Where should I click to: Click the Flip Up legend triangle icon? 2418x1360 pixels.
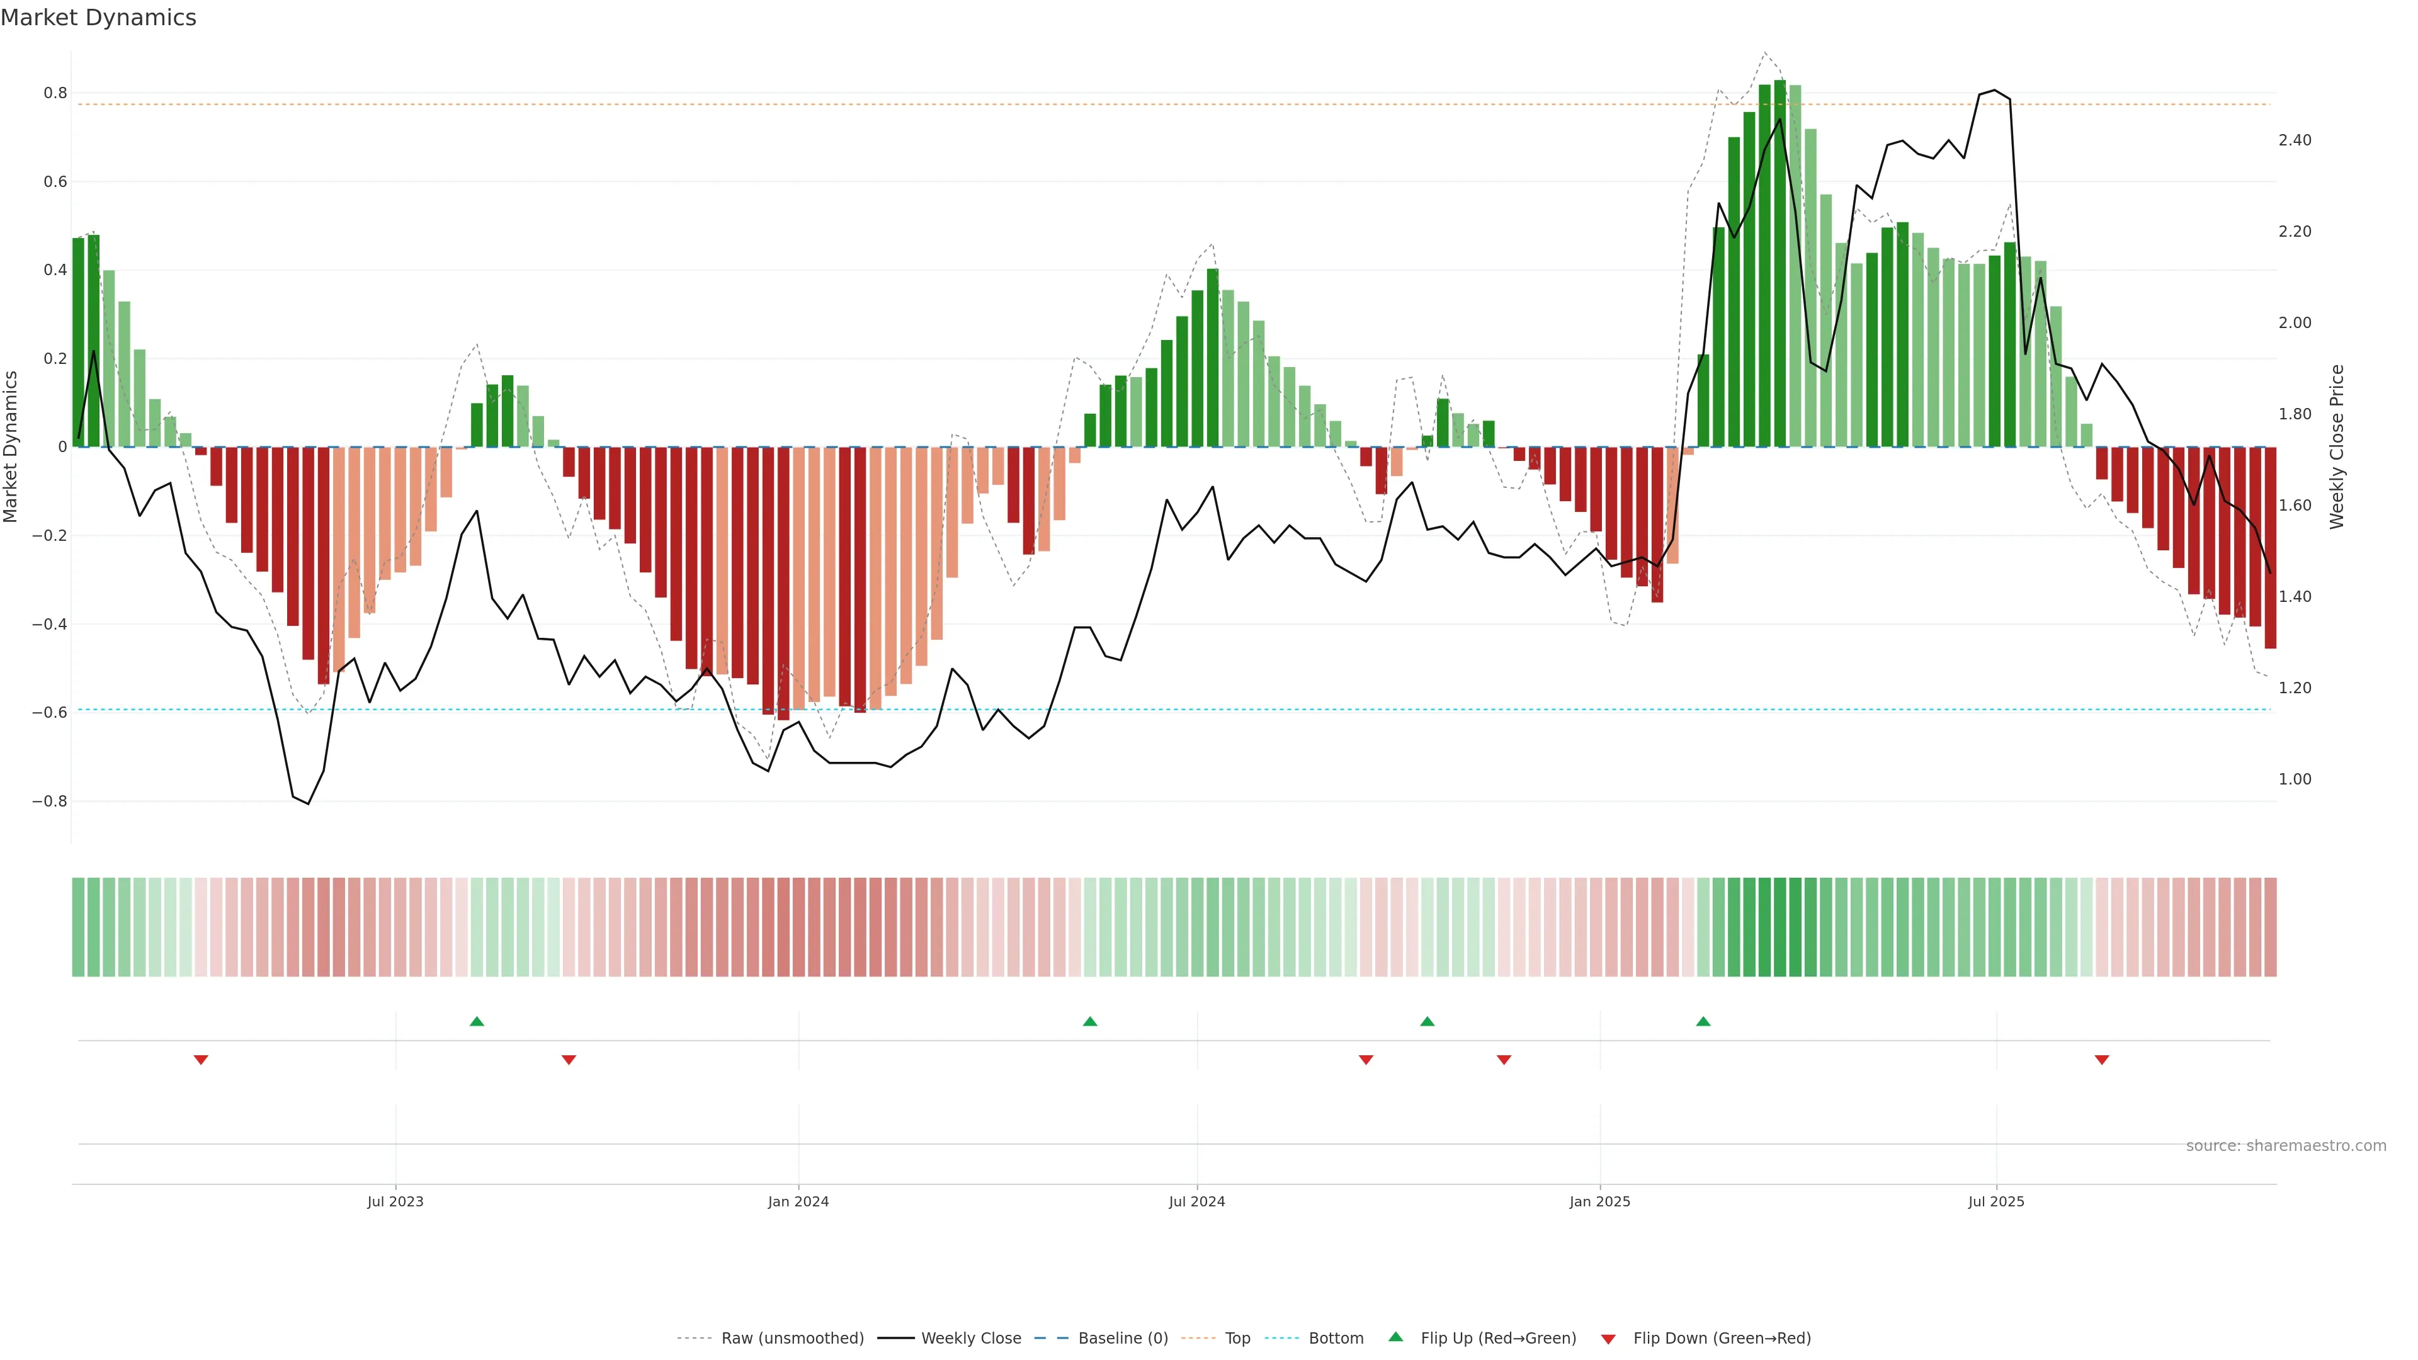pyautogui.click(x=1396, y=1337)
